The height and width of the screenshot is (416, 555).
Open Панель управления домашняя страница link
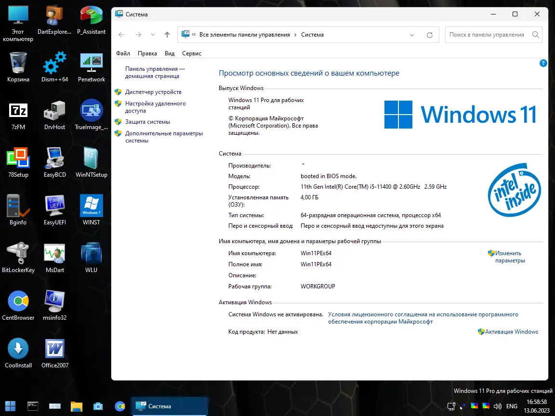pyautogui.click(x=155, y=73)
